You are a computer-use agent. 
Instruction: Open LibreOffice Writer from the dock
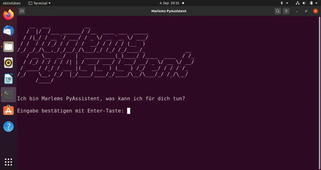pyautogui.click(x=8, y=79)
